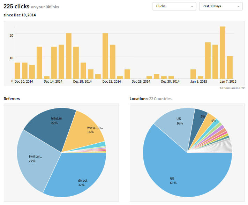Click the 'Dec 14, 2014' axis label
Image resolution: width=248 pixels, height=205 pixels.
53,81
